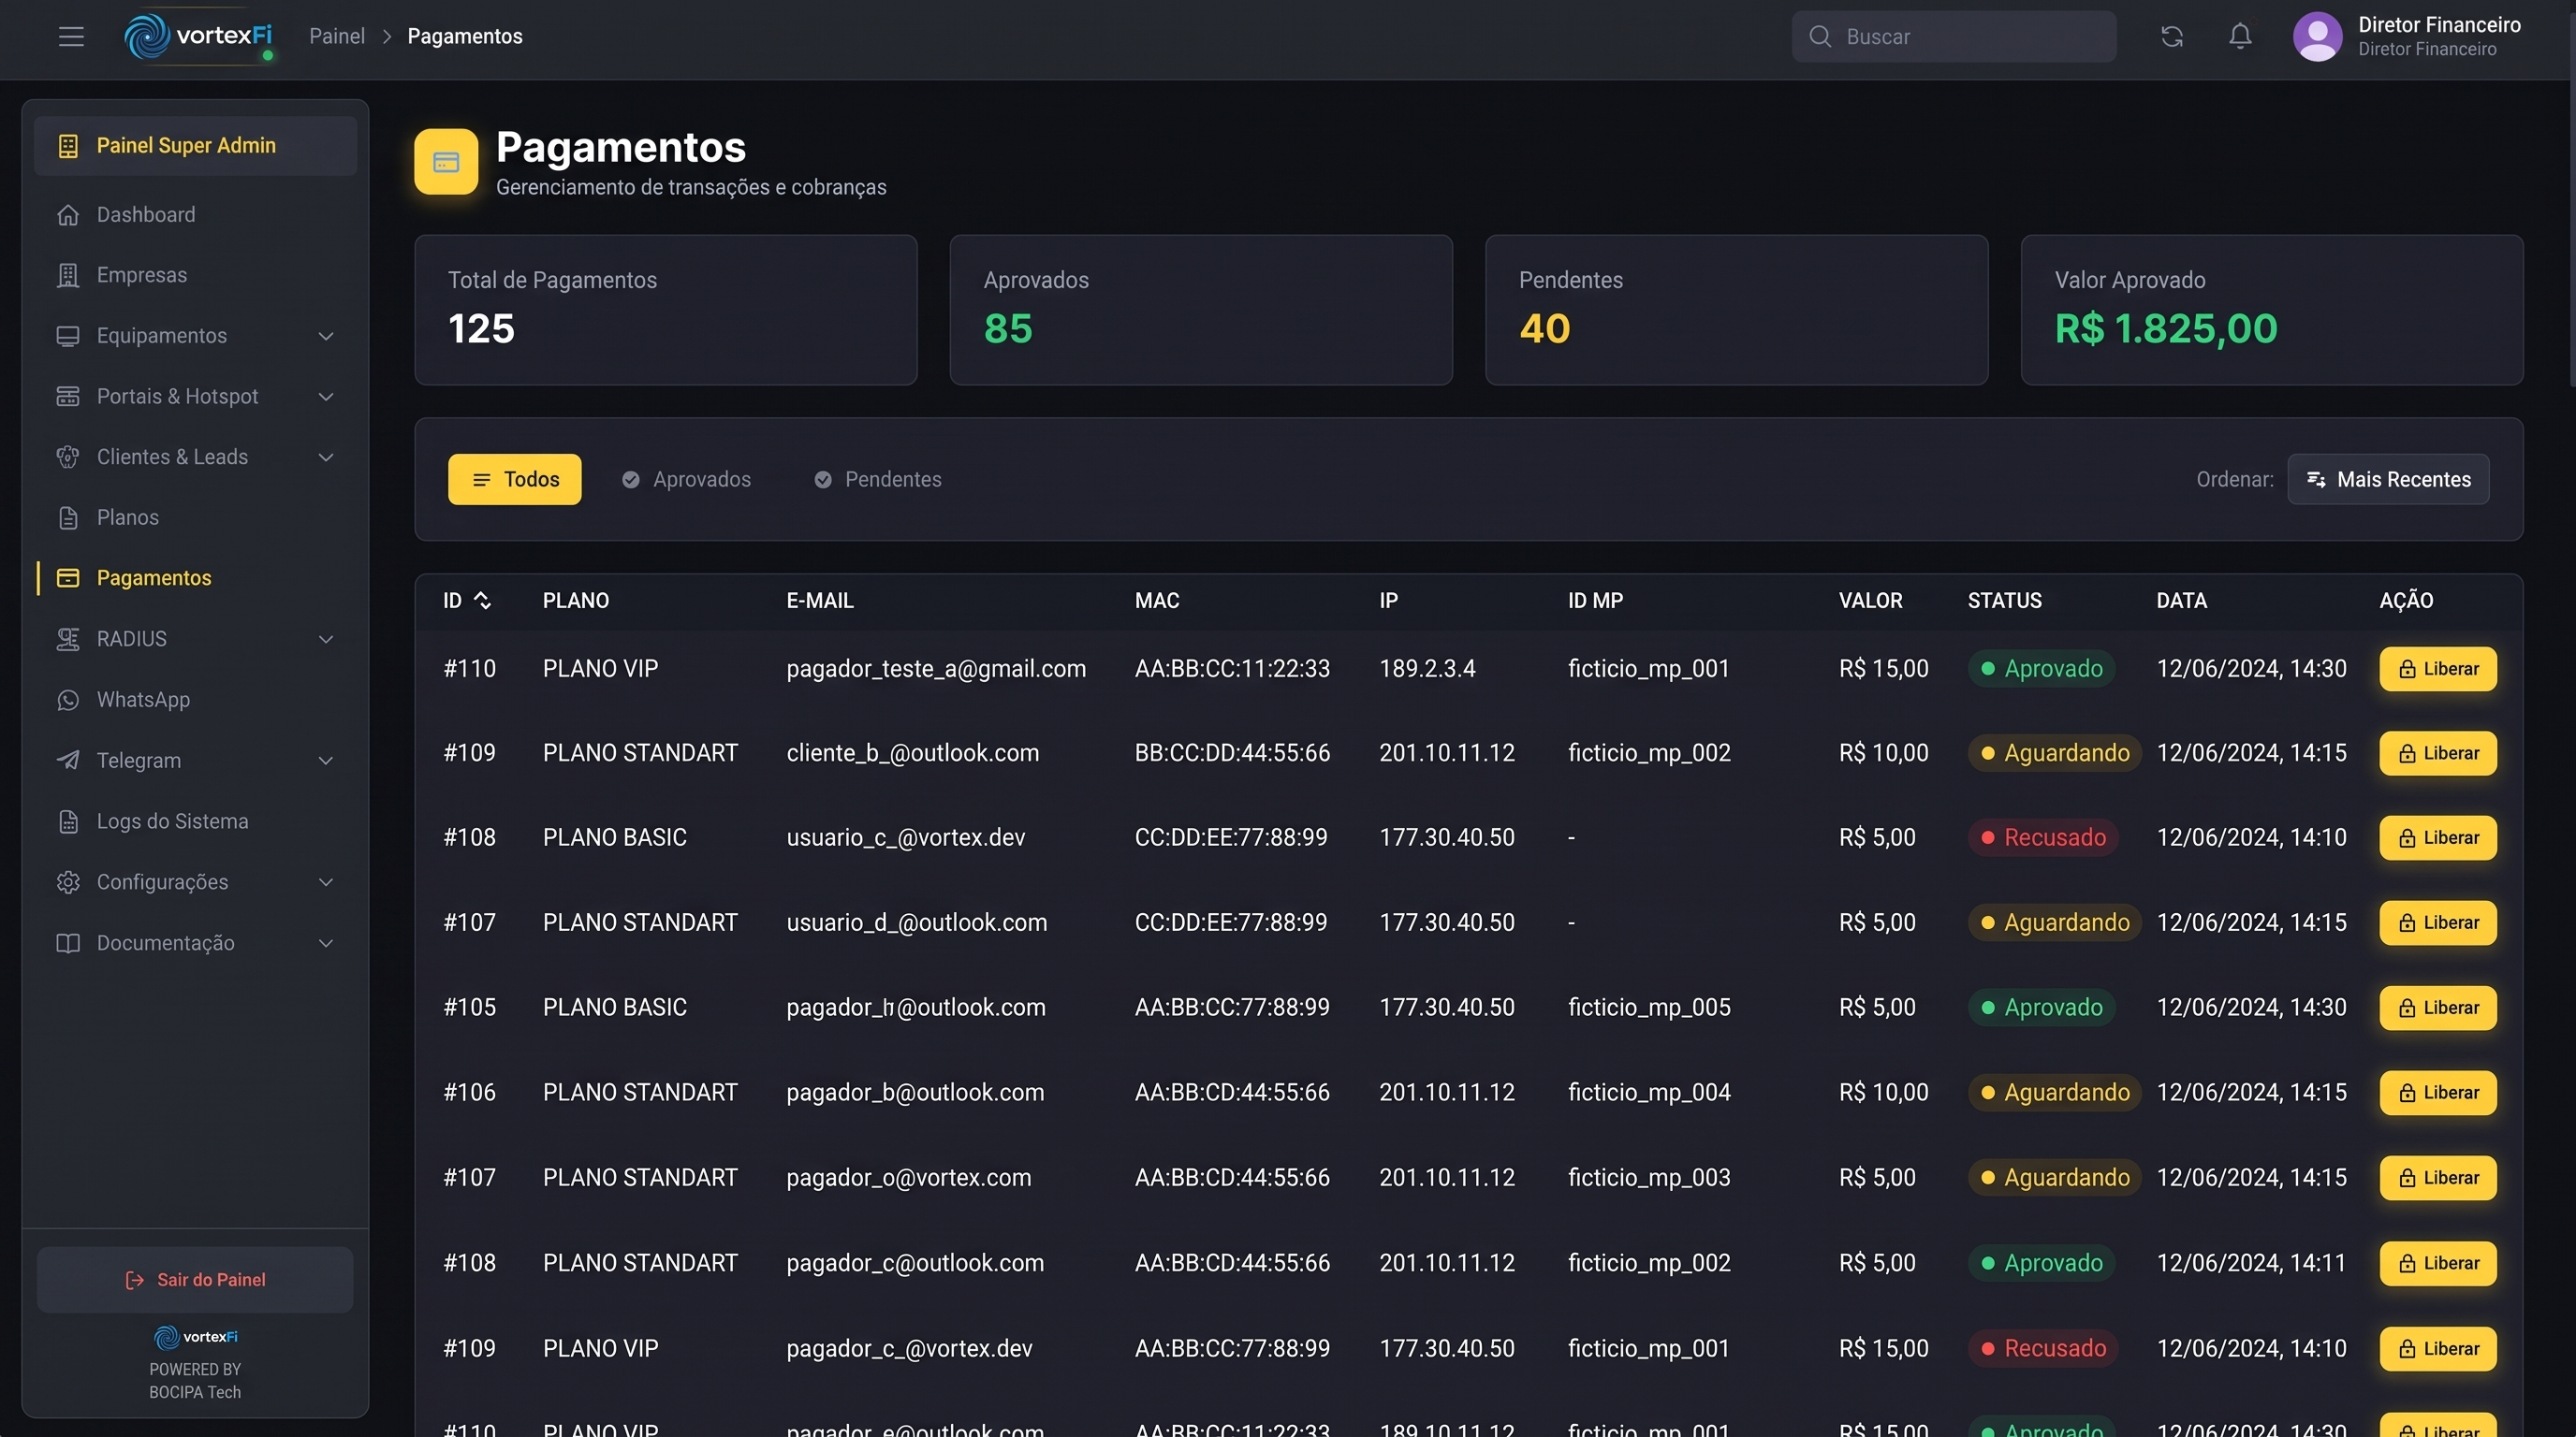Click the Painel Super Admin icon
This screenshot has height=1437, width=2576.
tap(68, 146)
